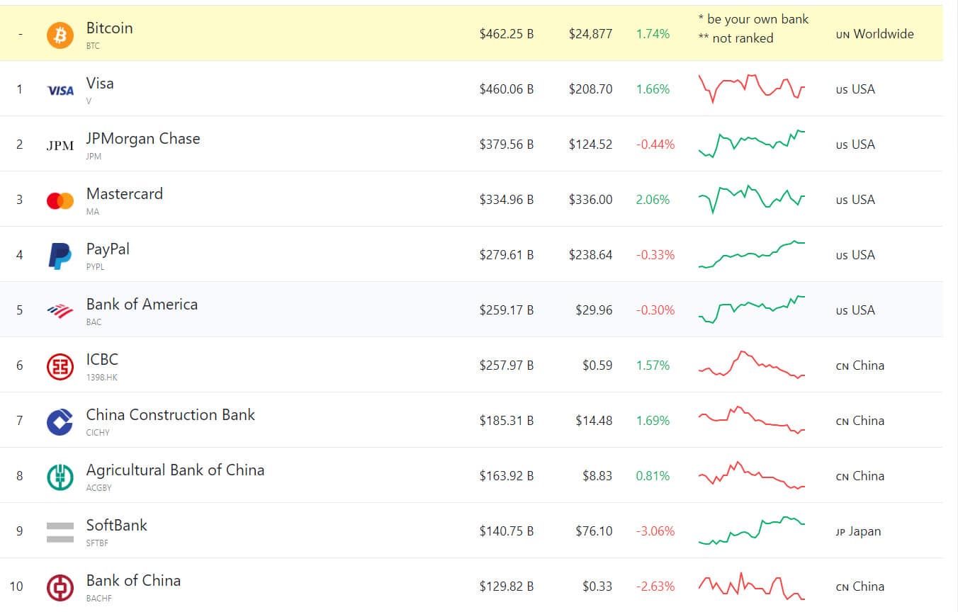
Task: Click the PayPal price sparkline chart
Action: click(752, 254)
